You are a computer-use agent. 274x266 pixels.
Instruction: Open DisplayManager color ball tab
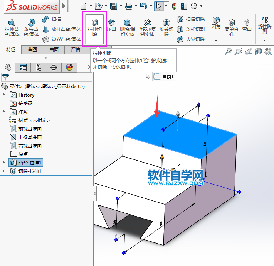[x=69, y=68]
